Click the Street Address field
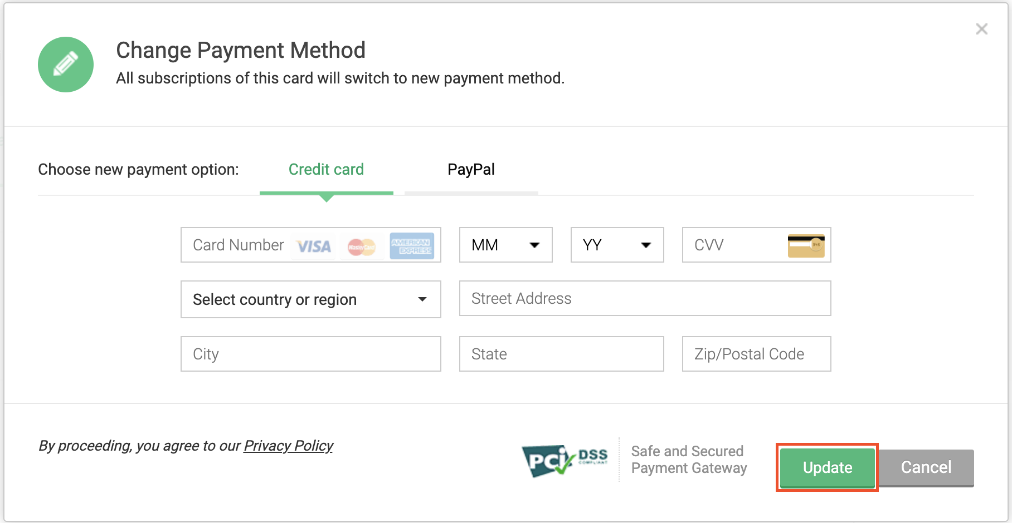This screenshot has height=523, width=1012. click(644, 298)
